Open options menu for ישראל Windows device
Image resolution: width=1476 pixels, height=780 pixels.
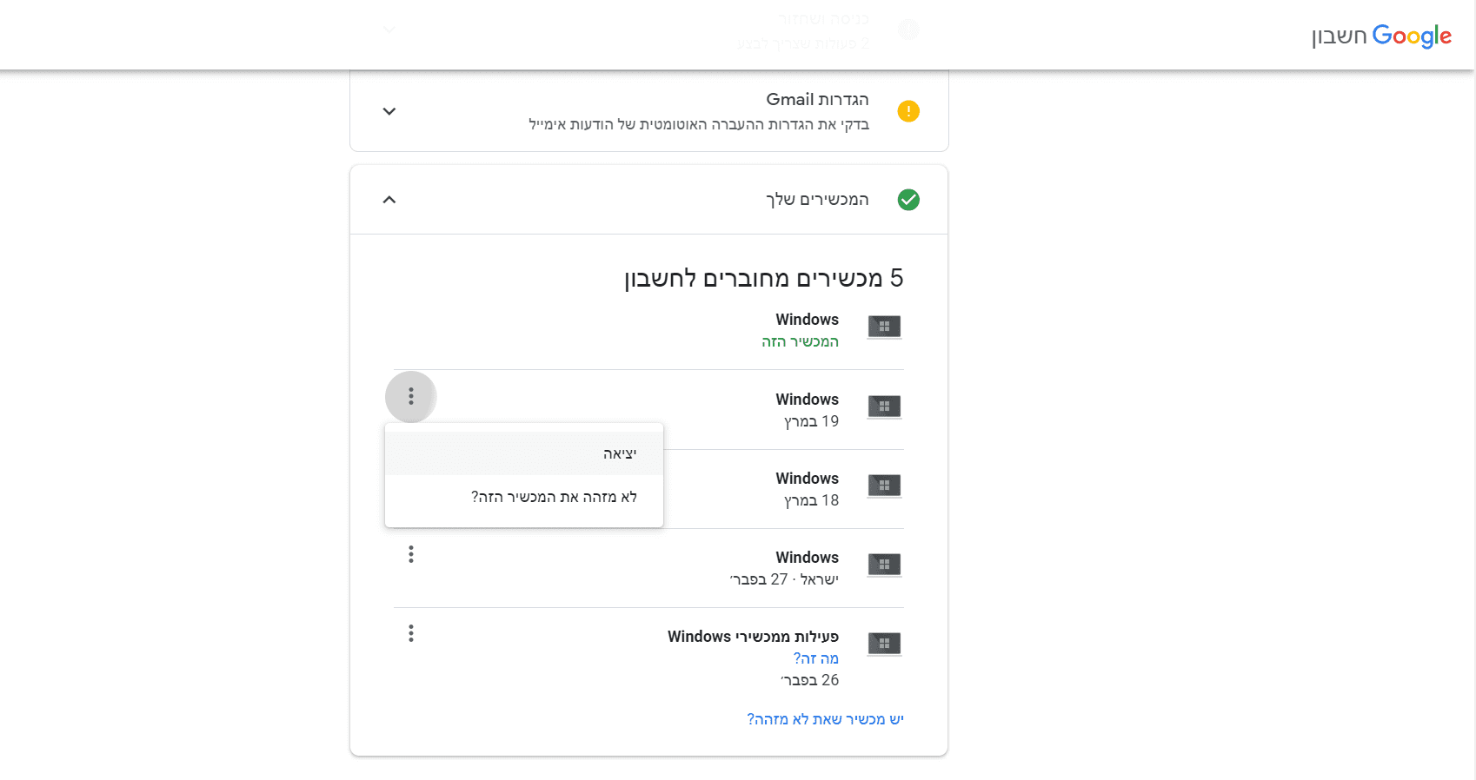[x=411, y=554]
